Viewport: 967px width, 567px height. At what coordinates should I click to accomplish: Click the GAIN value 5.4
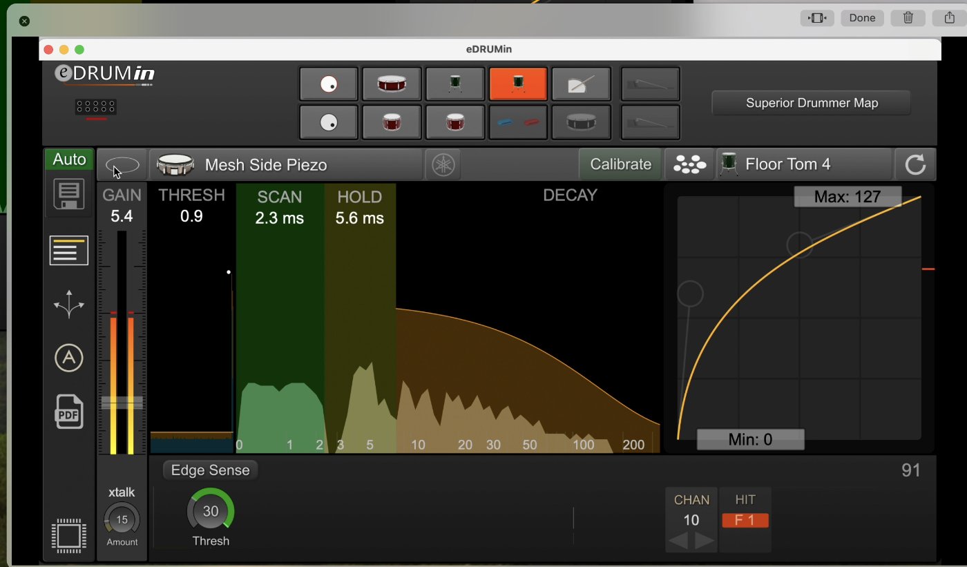[x=122, y=217]
